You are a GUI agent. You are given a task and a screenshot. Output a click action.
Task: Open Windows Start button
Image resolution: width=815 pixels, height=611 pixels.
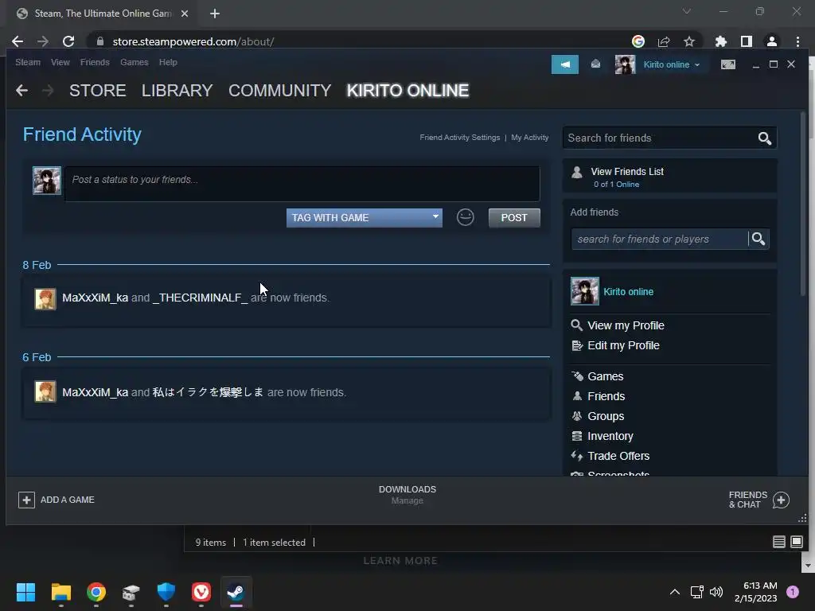(x=25, y=592)
